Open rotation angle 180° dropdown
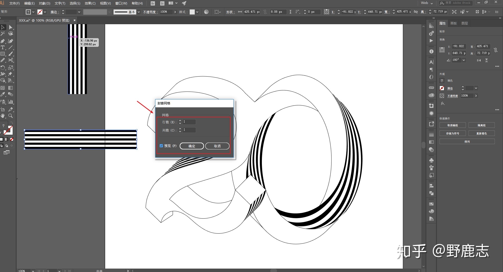This screenshot has width=503, height=272. tap(464, 60)
